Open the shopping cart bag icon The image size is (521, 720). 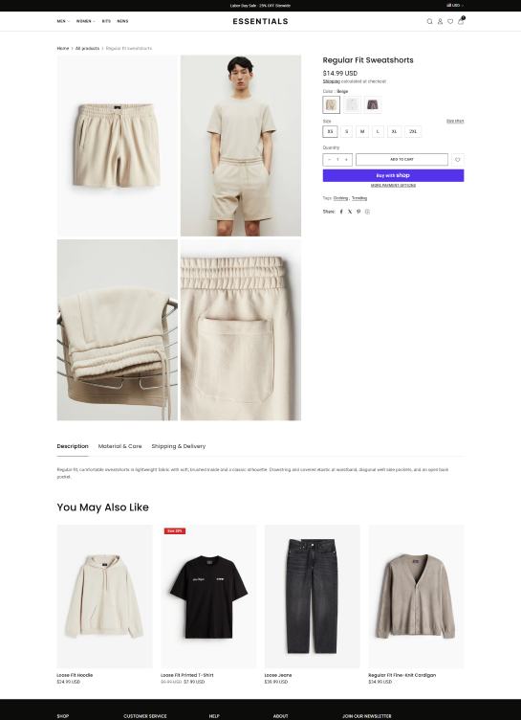(x=461, y=21)
